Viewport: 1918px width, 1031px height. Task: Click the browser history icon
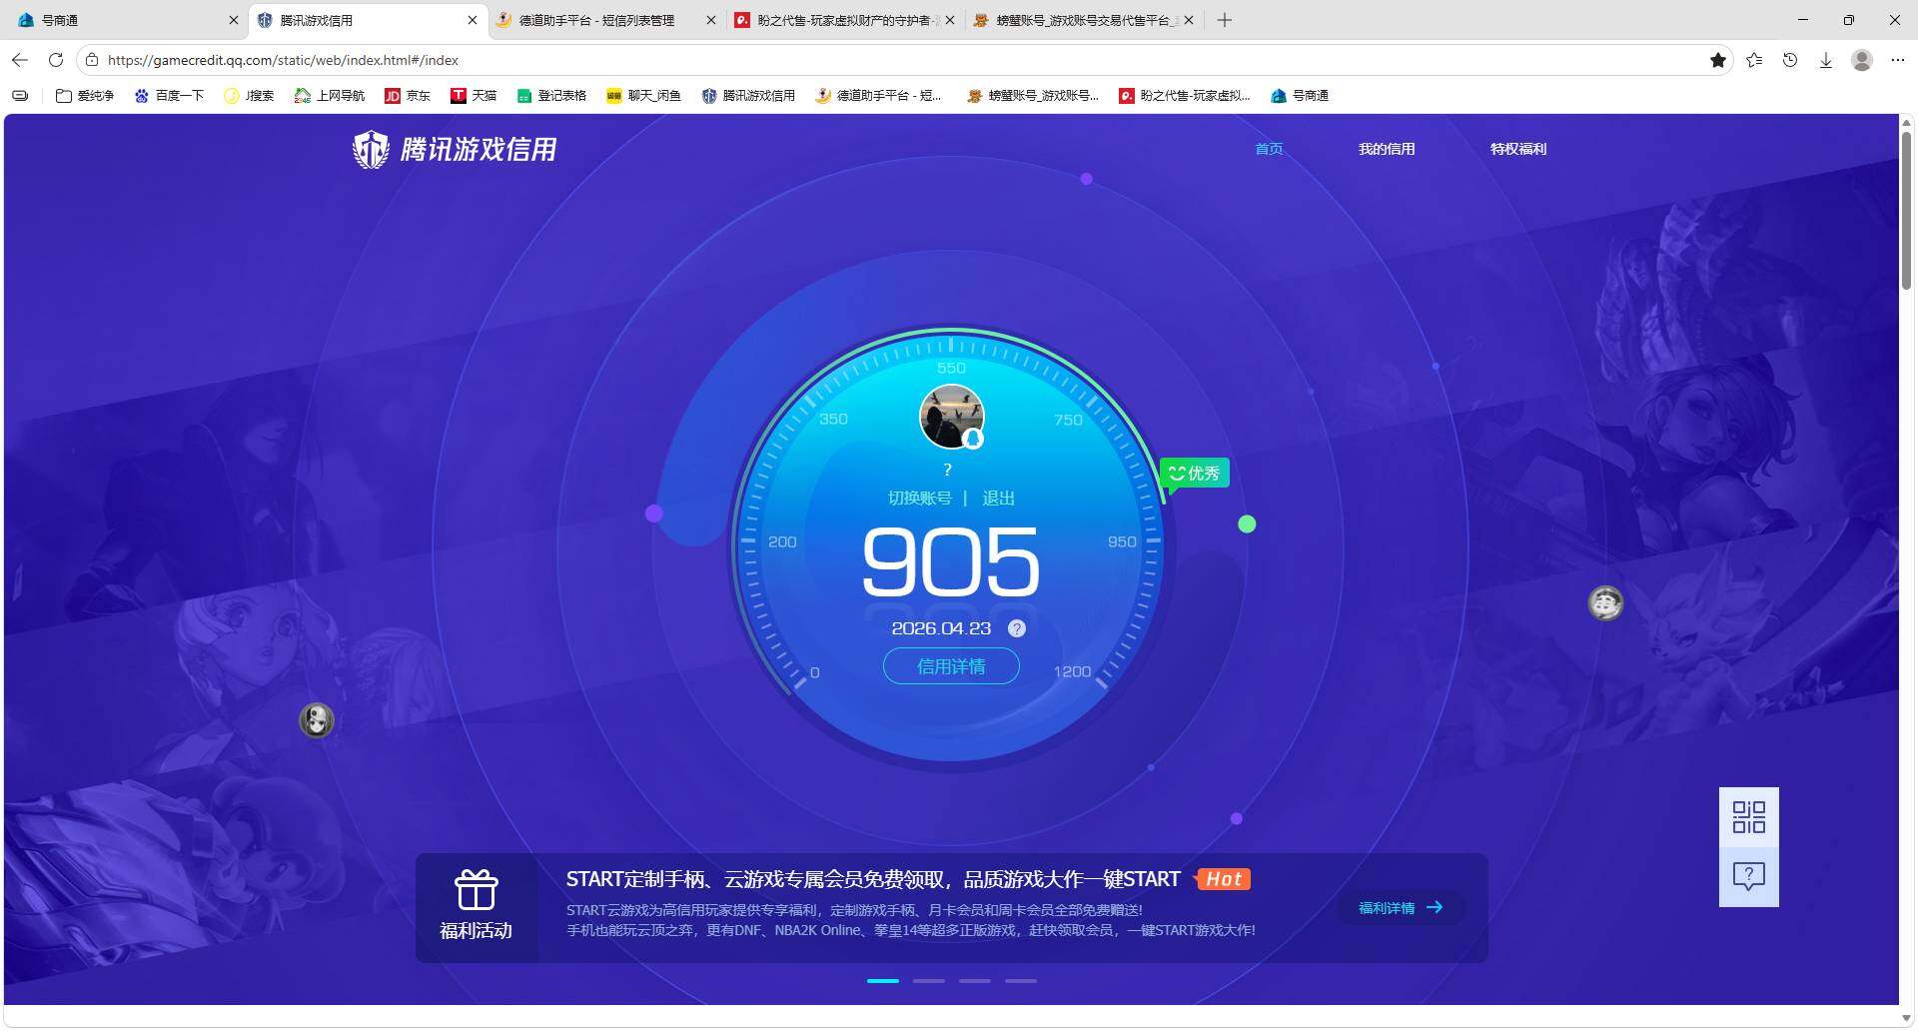tap(1789, 60)
